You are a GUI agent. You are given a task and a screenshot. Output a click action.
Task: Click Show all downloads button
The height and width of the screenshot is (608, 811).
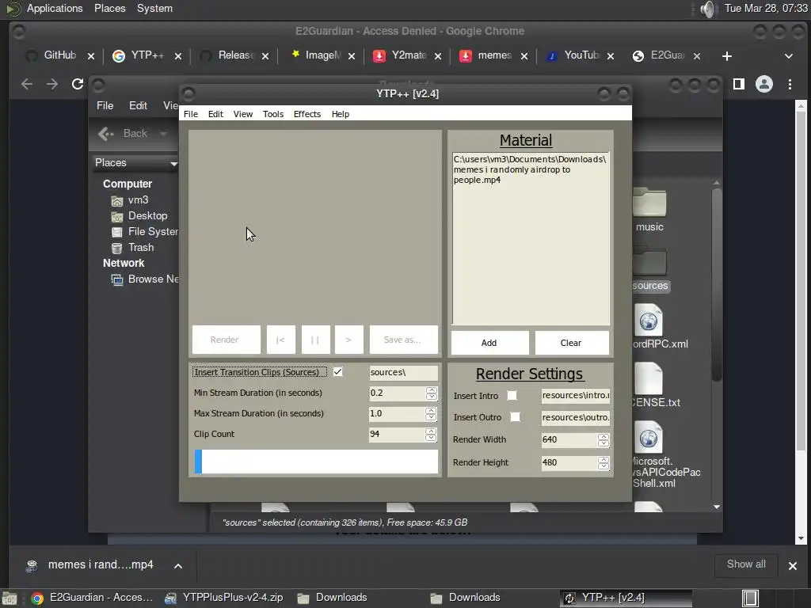click(746, 564)
